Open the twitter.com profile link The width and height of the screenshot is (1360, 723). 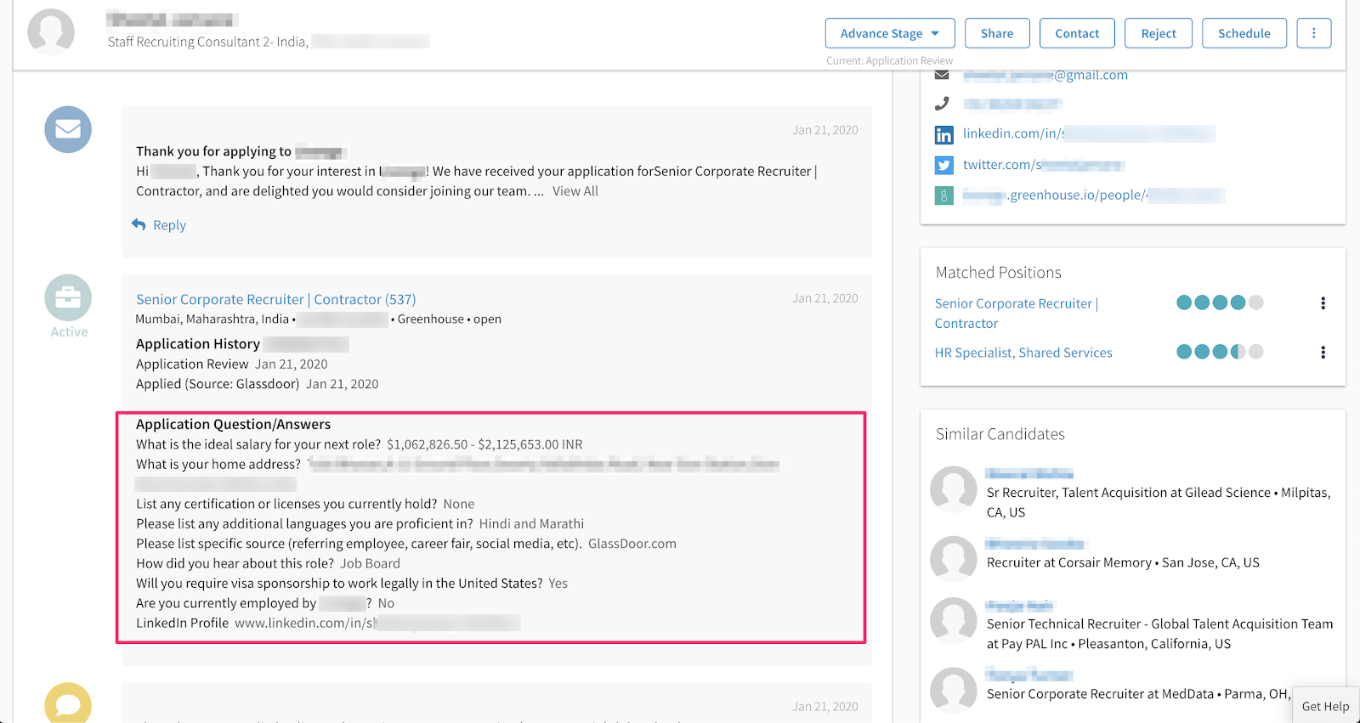click(x=1044, y=165)
